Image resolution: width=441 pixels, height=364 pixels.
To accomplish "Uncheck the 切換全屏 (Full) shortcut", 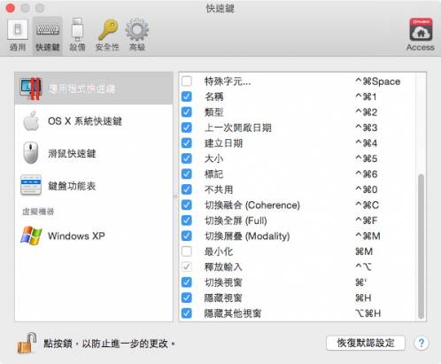I will (187, 221).
